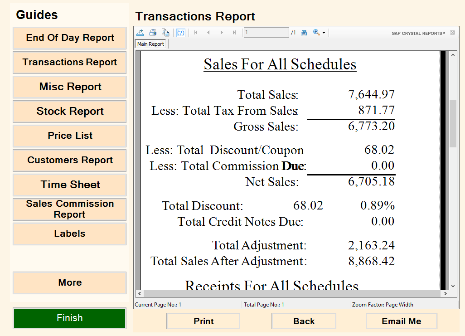Open the zoom level dropdown arrow
The height and width of the screenshot is (336, 465).
coord(324,33)
